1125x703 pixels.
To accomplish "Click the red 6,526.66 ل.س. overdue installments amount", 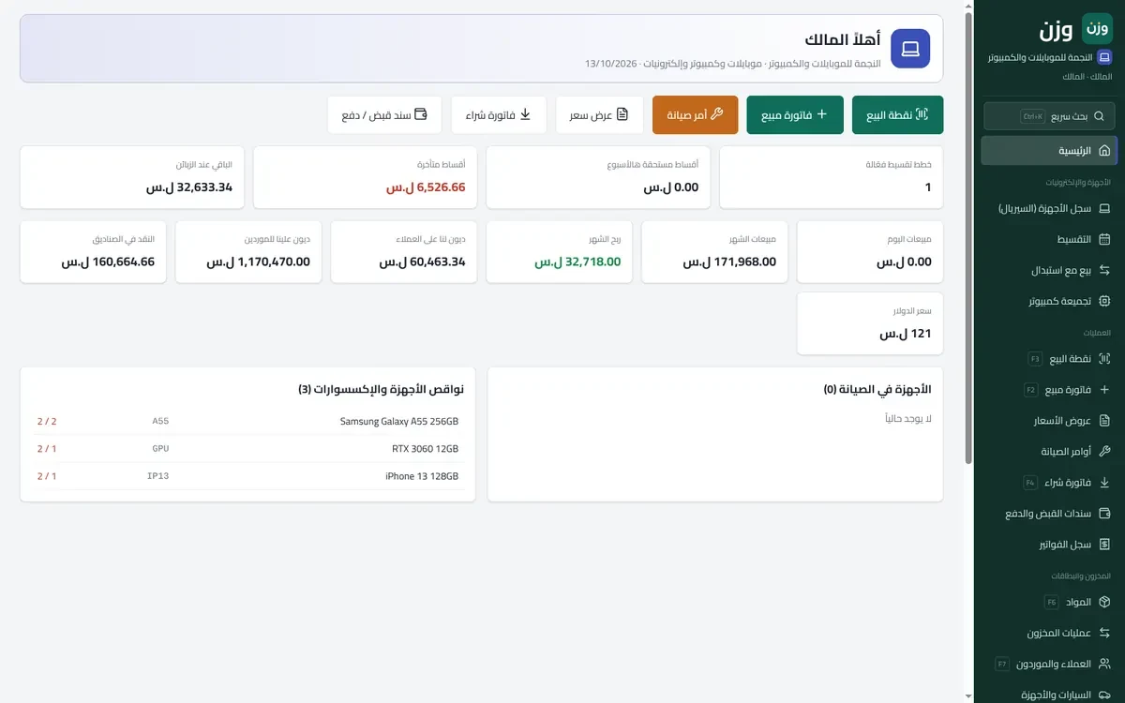I will click(426, 187).
